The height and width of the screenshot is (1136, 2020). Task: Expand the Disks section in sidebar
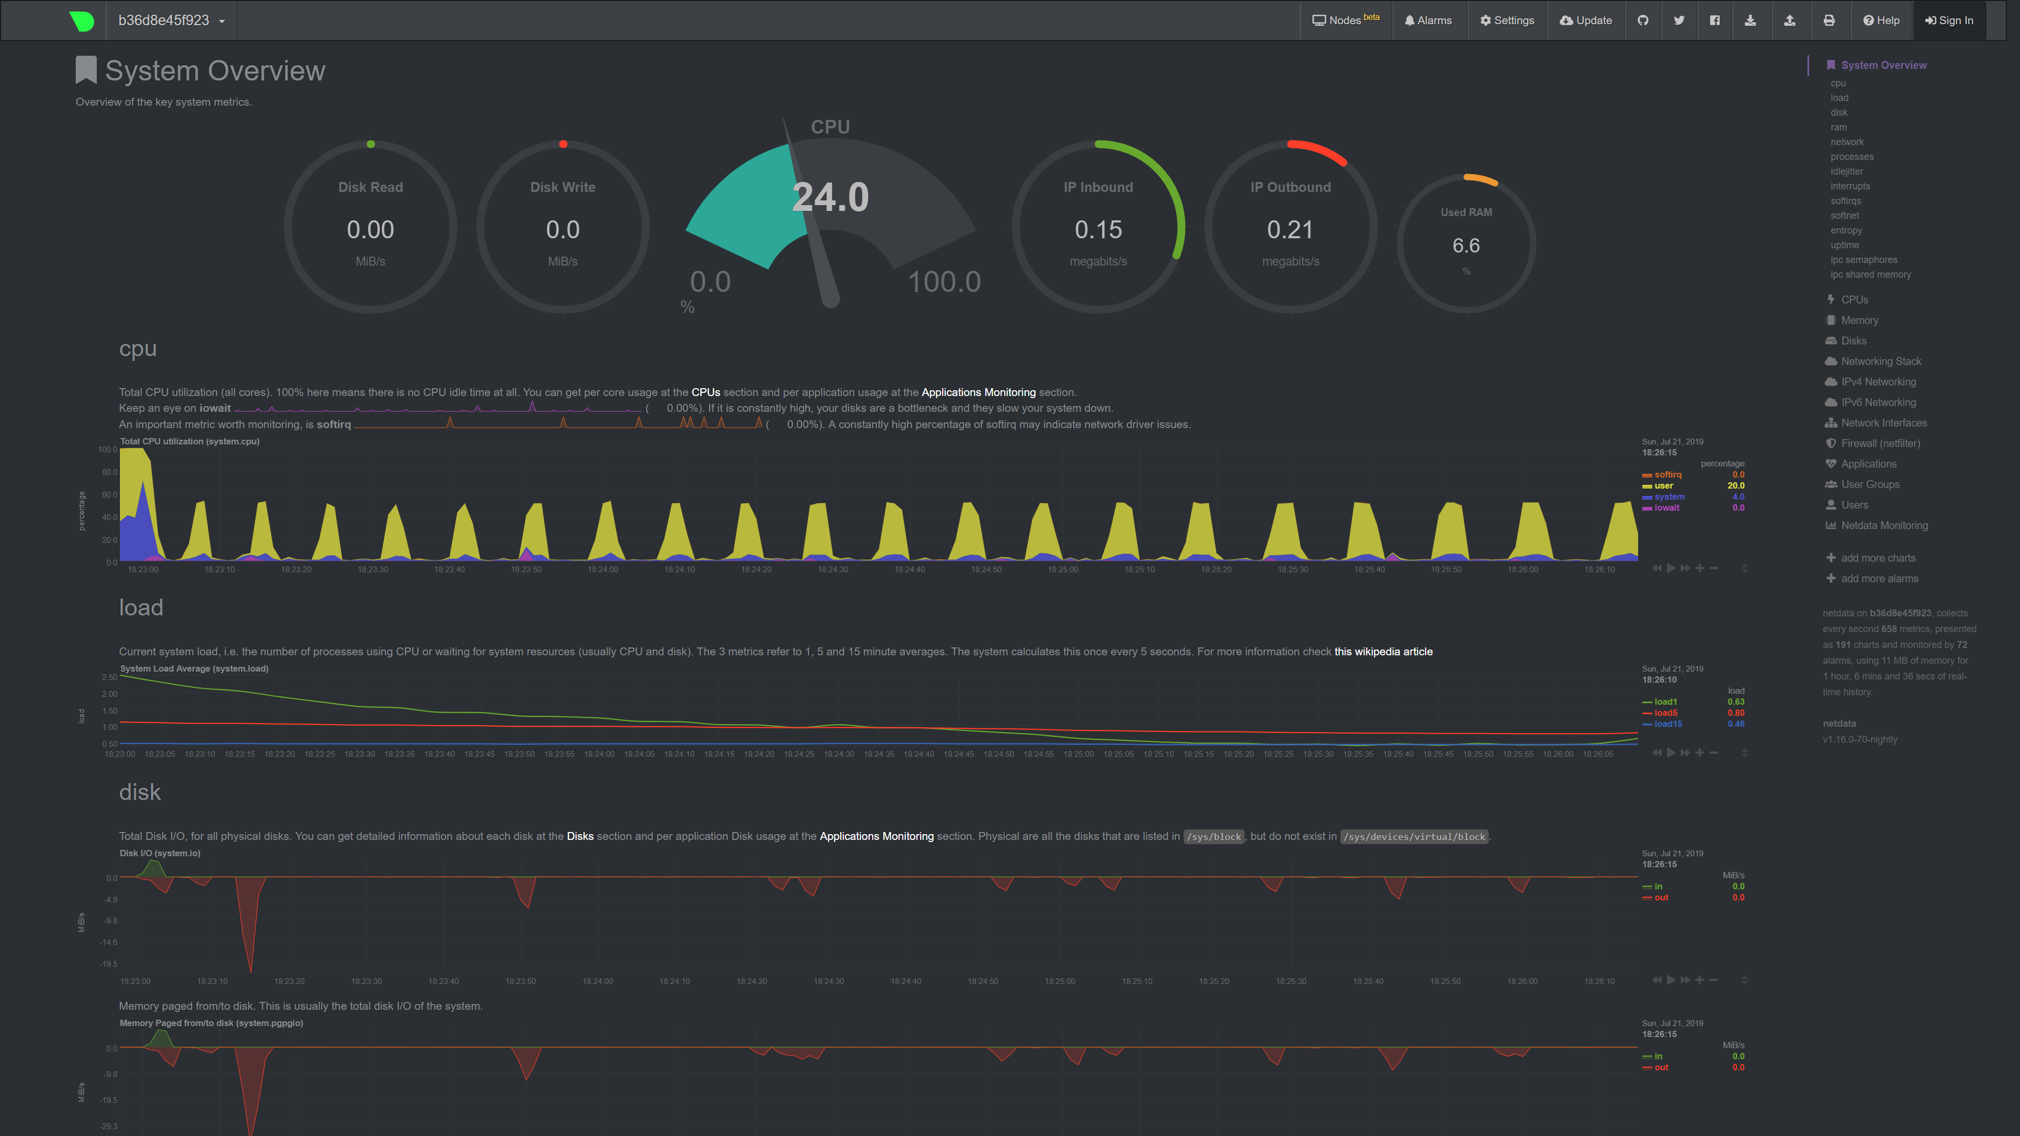[1853, 341]
